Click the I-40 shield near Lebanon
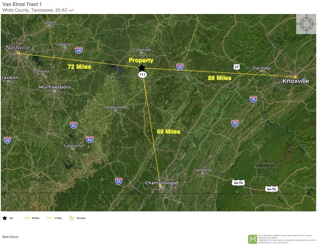Image resolution: width=317 pixels, height=245 pixels. [x=79, y=50]
